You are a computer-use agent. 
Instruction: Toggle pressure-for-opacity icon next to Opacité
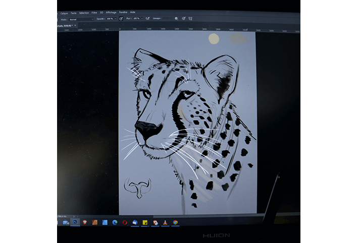pyautogui.click(x=121, y=19)
